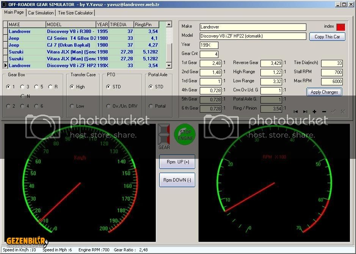
Task: Click the 4th Gear ratio field
Action: [210, 91]
